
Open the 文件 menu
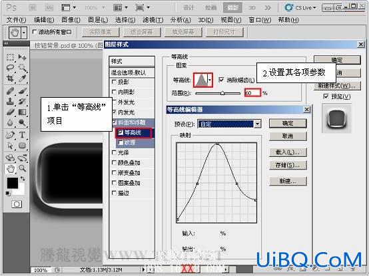16,20
